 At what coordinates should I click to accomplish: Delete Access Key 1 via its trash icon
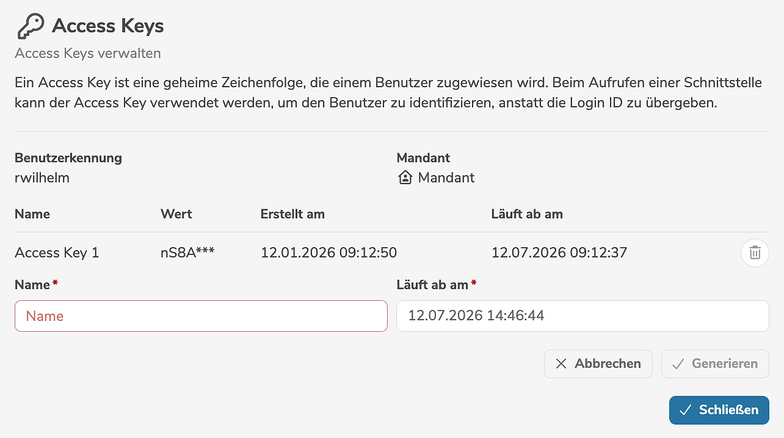tap(755, 253)
